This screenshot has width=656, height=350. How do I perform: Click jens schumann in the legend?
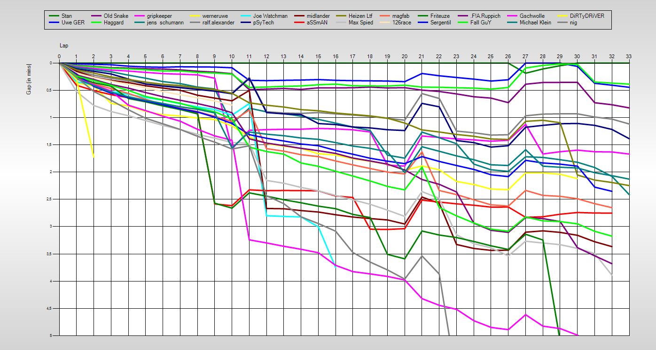click(x=165, y=23)
